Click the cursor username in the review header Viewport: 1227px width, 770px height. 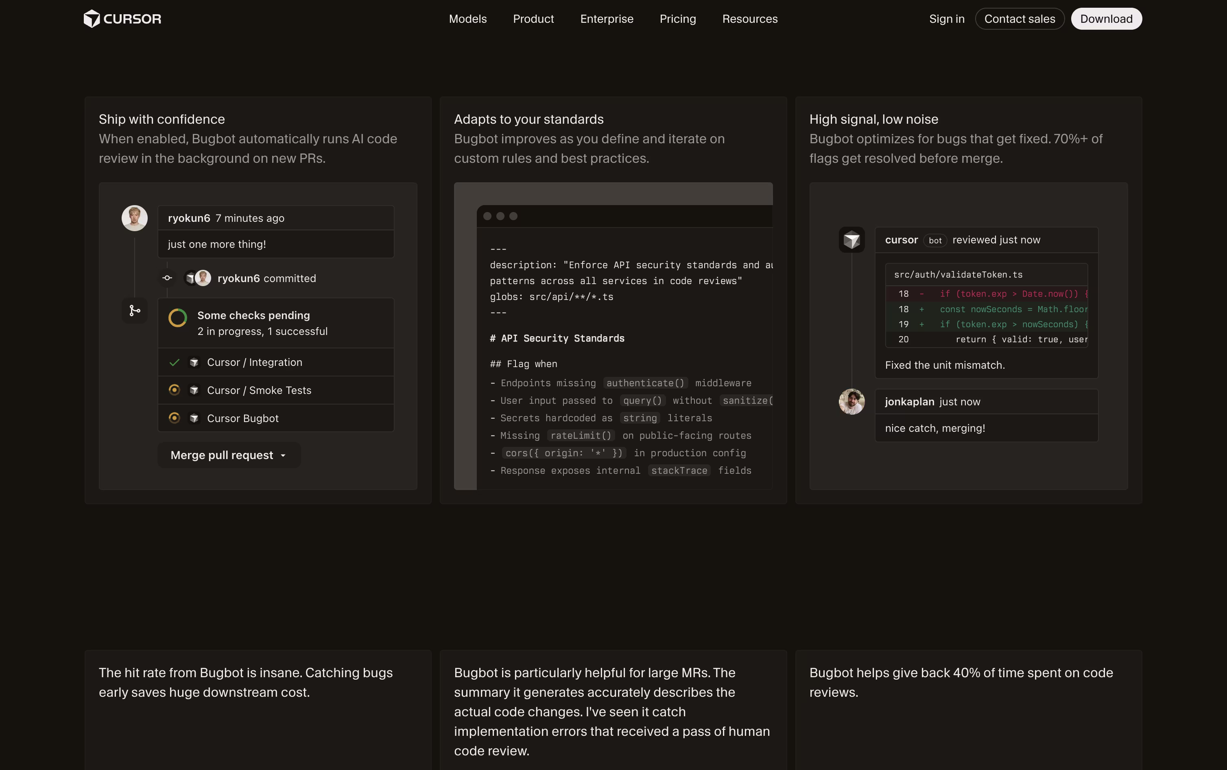click(x=901, y=240)
